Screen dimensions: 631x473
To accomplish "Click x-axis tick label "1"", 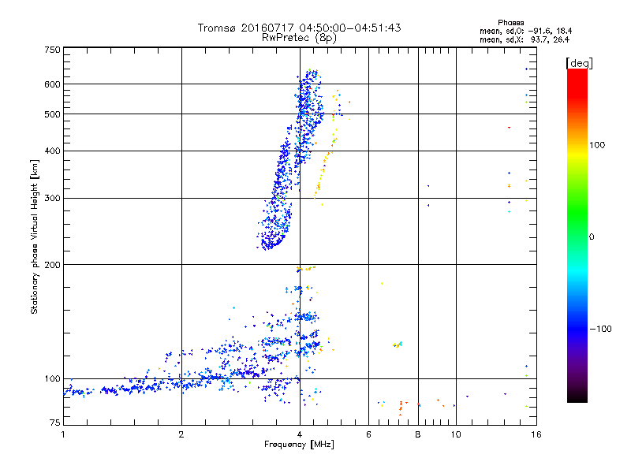I will click(x=63, y=434).
